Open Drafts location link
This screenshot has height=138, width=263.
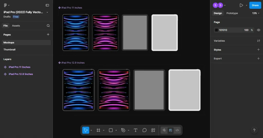pos(7,17)
